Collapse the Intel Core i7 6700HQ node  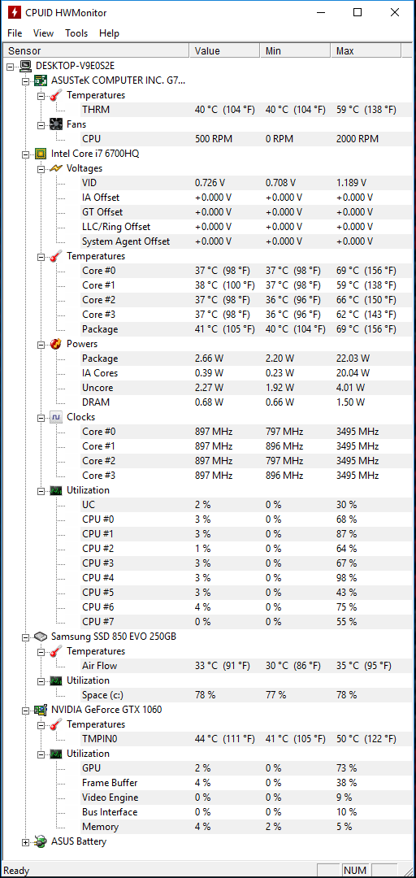coord(25,154)
